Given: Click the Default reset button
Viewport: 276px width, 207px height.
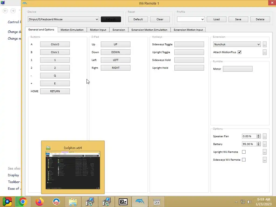Looking at the screenshot, I should click(x=138, y=19).
